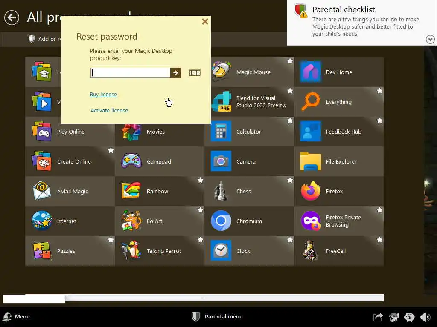
Task: Open the eMail Magic envelope icon
Action: (42, 191)
